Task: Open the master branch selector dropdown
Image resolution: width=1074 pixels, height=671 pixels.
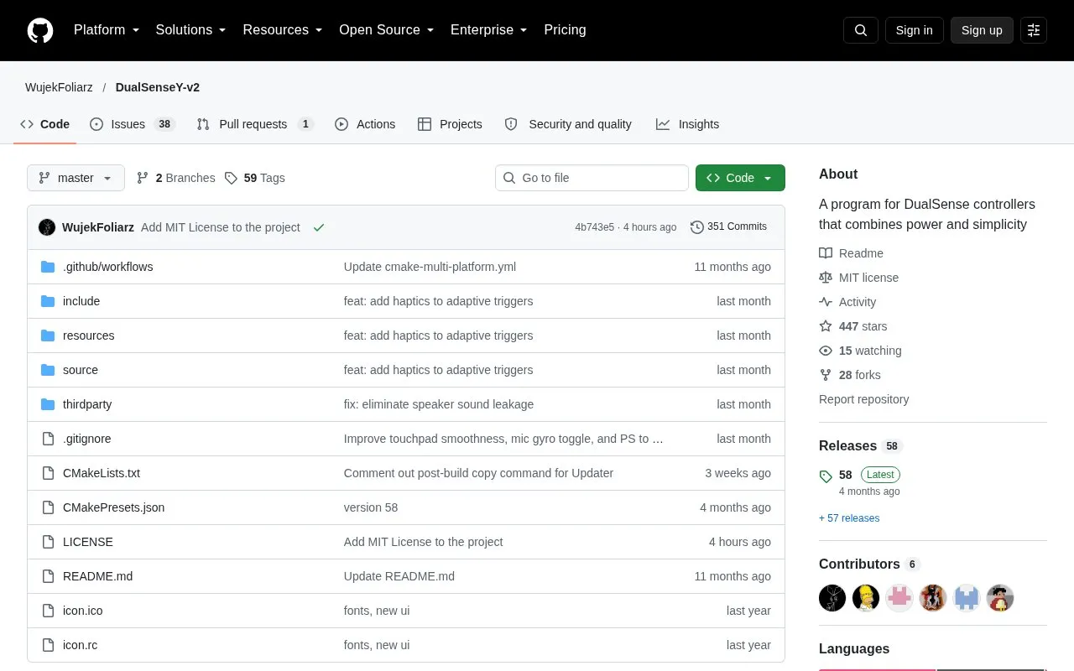Action: point(76,178)
